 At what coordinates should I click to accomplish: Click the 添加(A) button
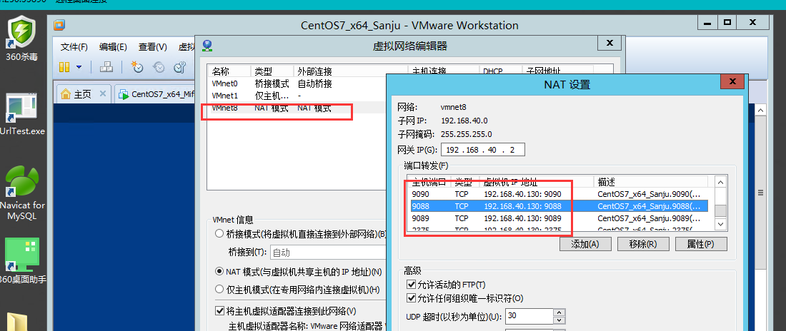click(585, 245)
